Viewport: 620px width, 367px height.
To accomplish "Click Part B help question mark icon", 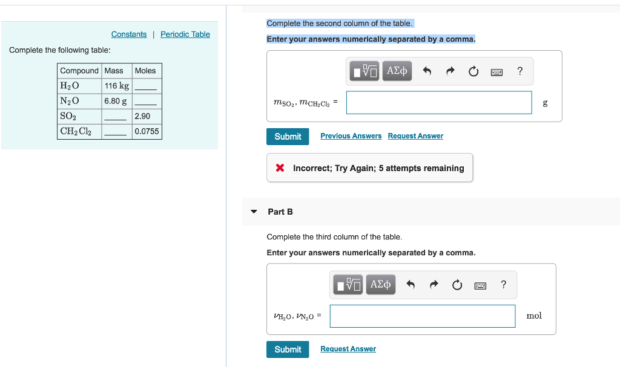I will click(503, 284).
